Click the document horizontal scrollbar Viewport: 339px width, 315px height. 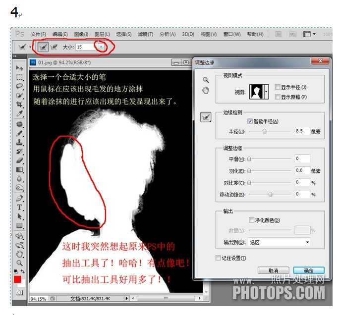166,298
